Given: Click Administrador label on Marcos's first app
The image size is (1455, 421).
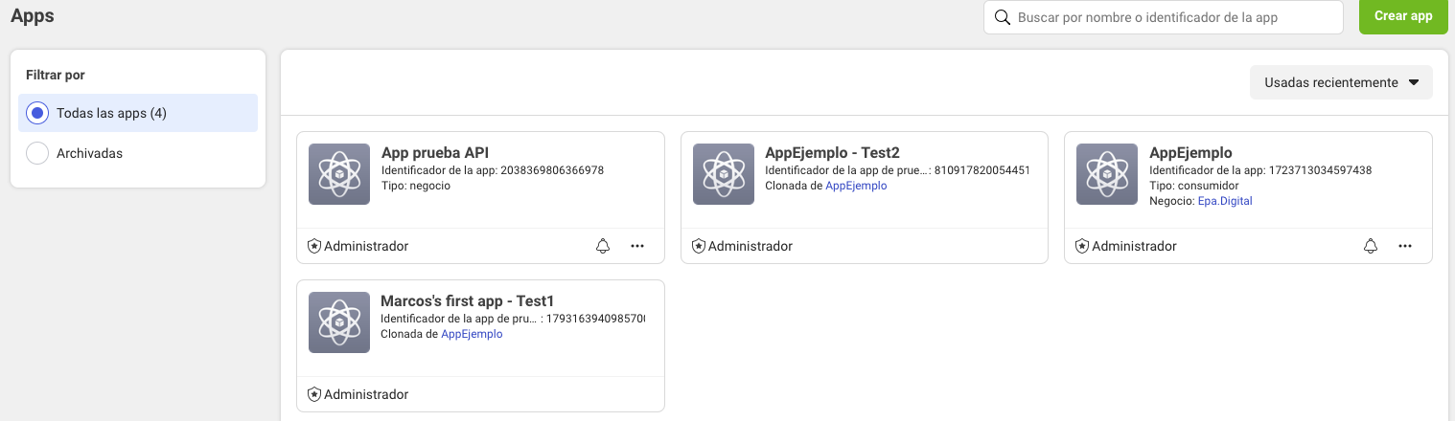Looking at the screenshot, I should (x=366, y=394).
